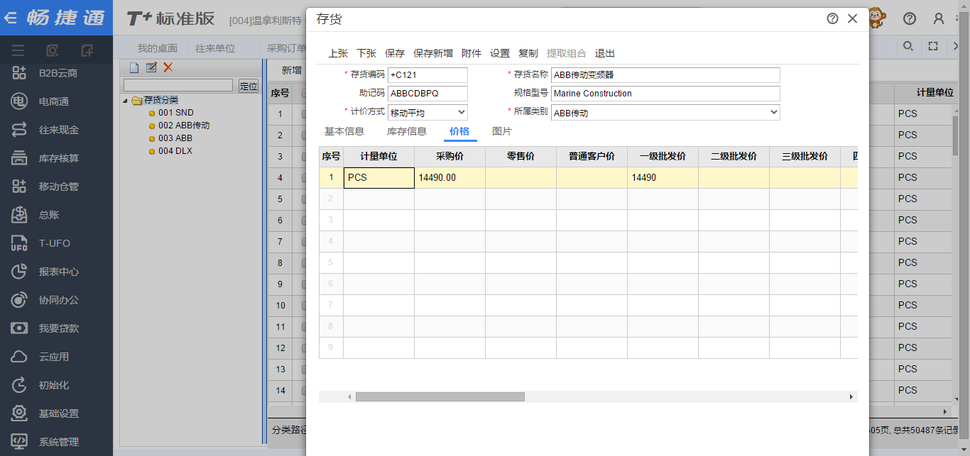Click left arrow of price grid scrollbar
The width and height of the screenshot is (970, 456).
click(x=349, y=397)
